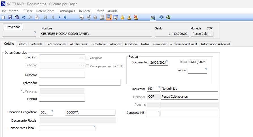Click the Monto input field
Image resolution: width=253 pixels, height=137 pixels.
pos(62,99)
